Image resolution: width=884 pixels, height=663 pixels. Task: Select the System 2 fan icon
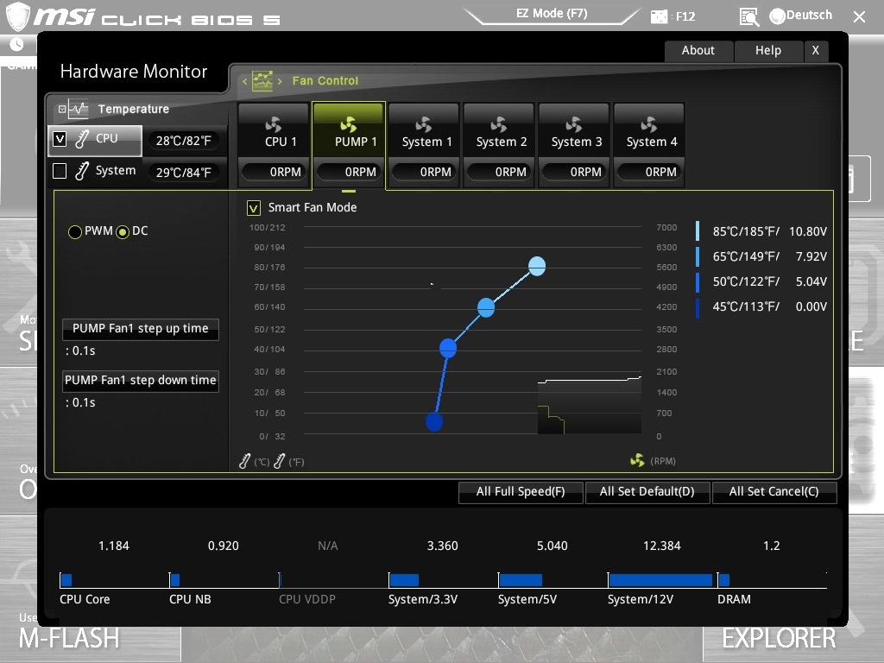point(499,124)
